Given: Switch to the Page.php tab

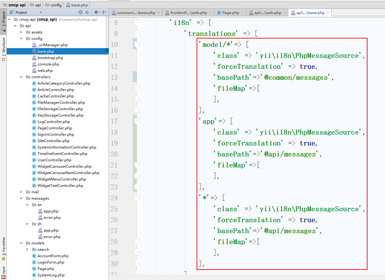Looking at the screenshot, I should pyautogui.click(x=230, y=13).
